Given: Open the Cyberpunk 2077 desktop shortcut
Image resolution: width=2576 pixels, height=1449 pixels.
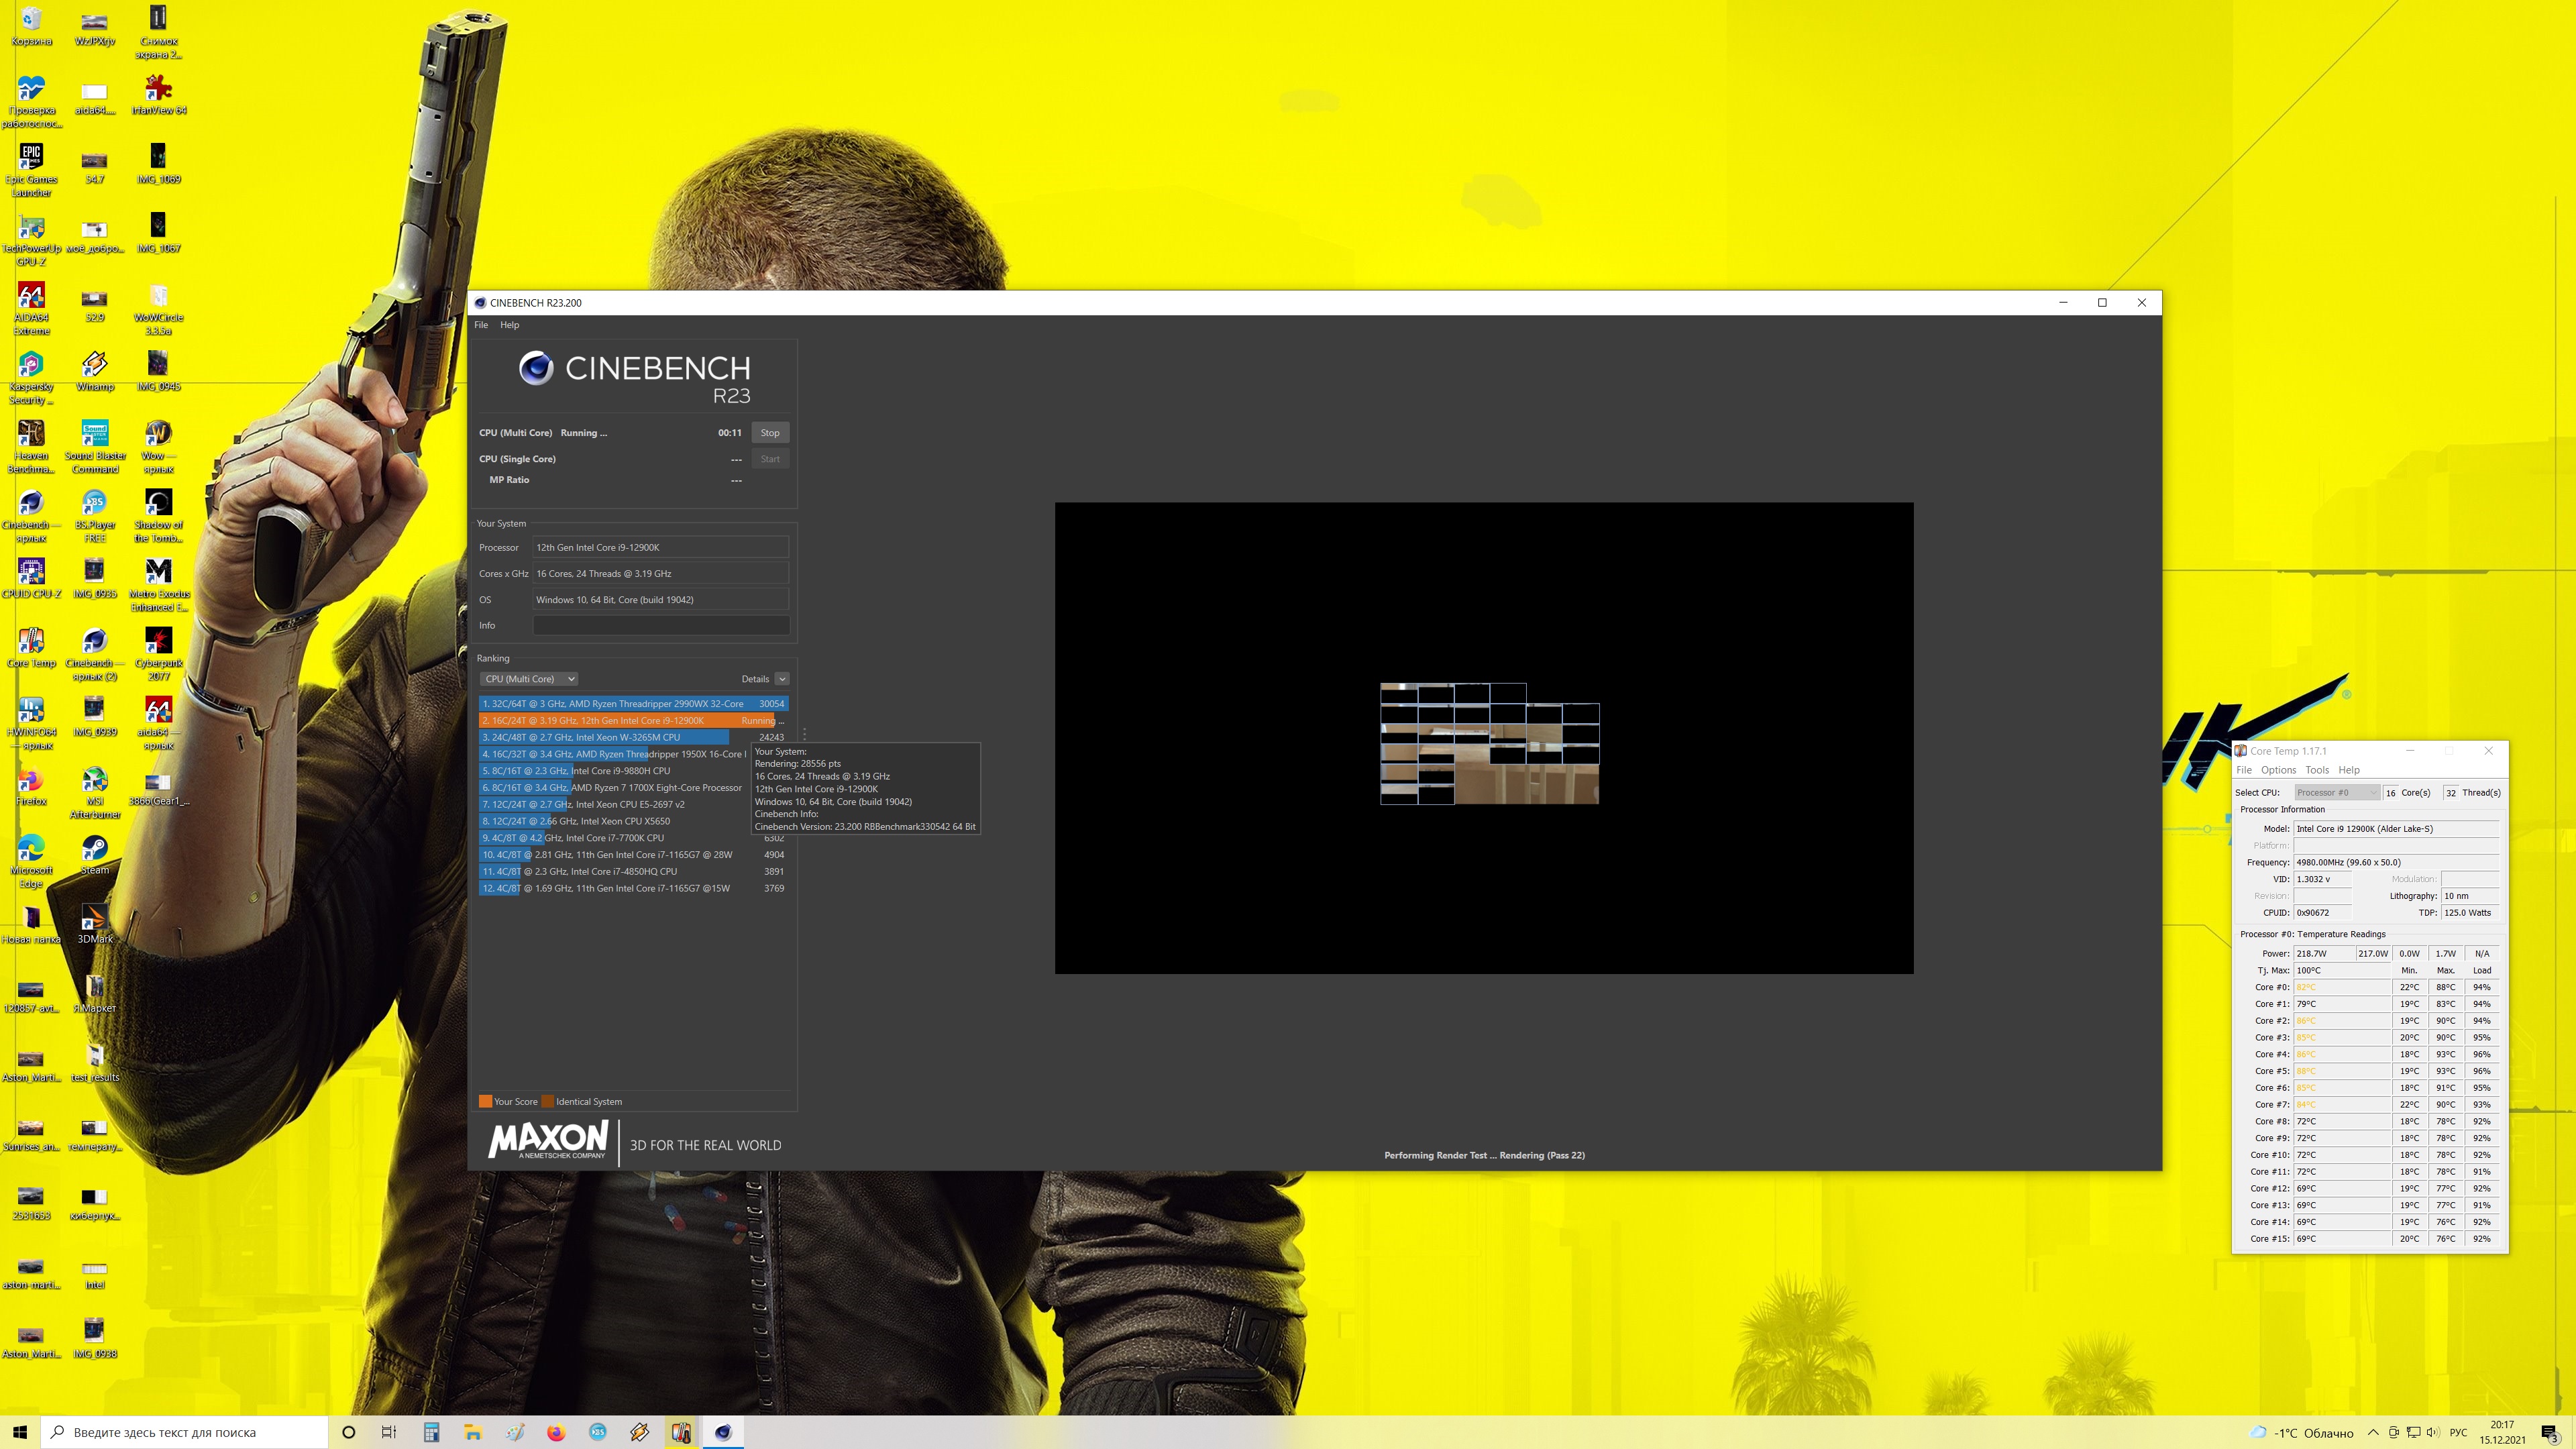Looking at the screenshot, I should click(x=158, y=642).
